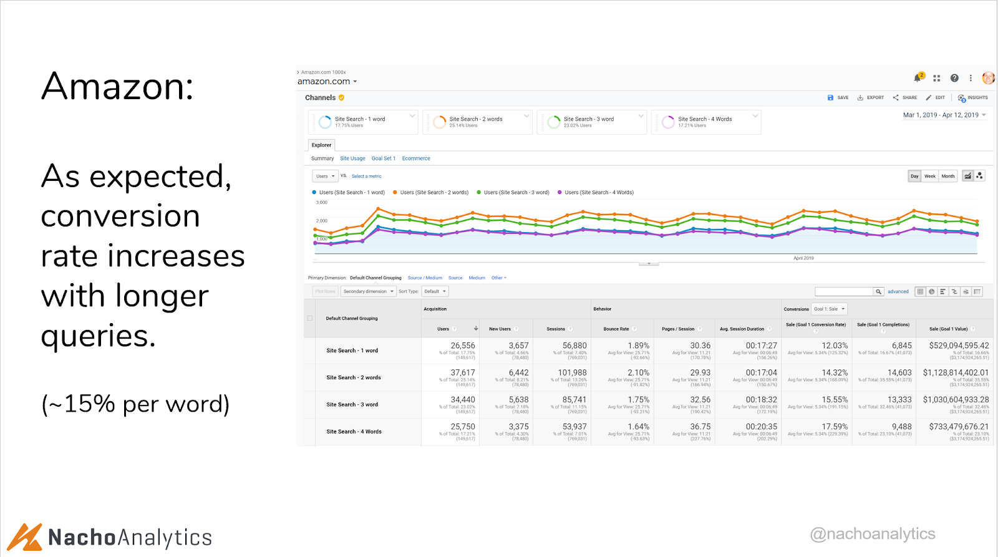Open the Sort Type Default dropdown
The height and width of the screenshot is (557, 998).
435,291
